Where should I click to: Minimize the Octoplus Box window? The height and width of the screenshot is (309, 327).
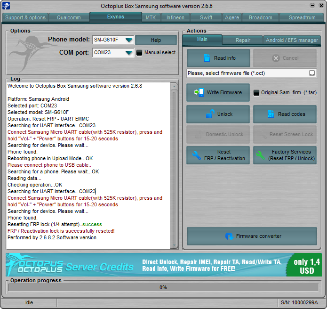click(312, 6)
